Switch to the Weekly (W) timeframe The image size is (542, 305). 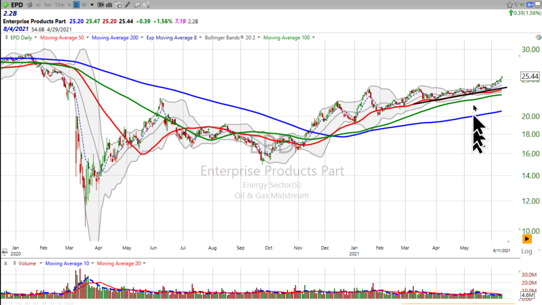[84, 5]
